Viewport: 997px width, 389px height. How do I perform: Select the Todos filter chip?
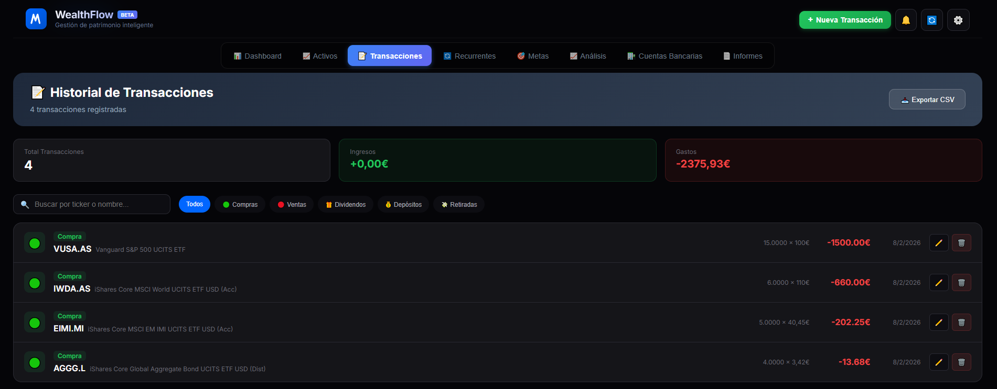click(195, 204)
